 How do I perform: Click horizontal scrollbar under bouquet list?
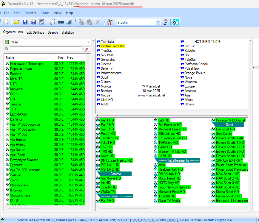click(x=107, y=111)
